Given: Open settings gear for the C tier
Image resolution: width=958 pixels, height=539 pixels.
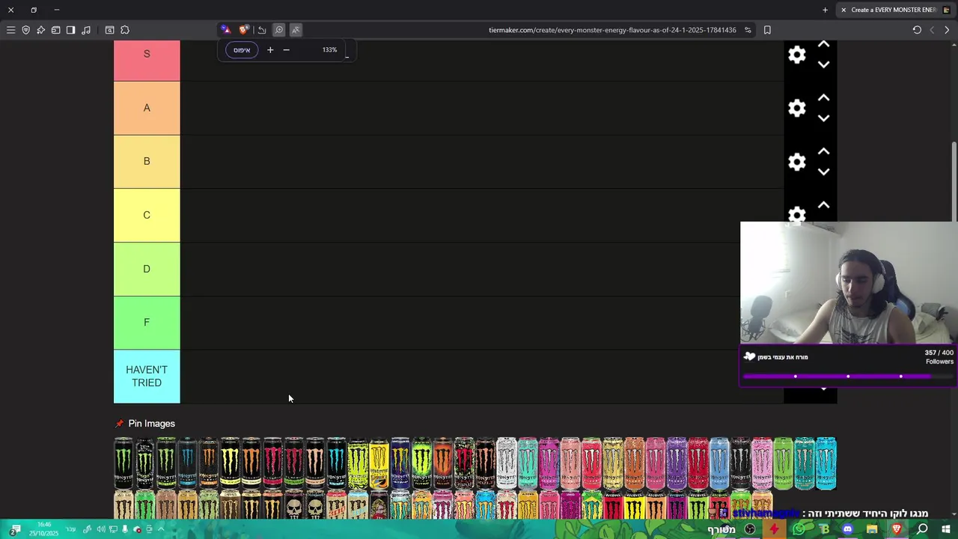Looking at the screenshot, I should 797,215.
